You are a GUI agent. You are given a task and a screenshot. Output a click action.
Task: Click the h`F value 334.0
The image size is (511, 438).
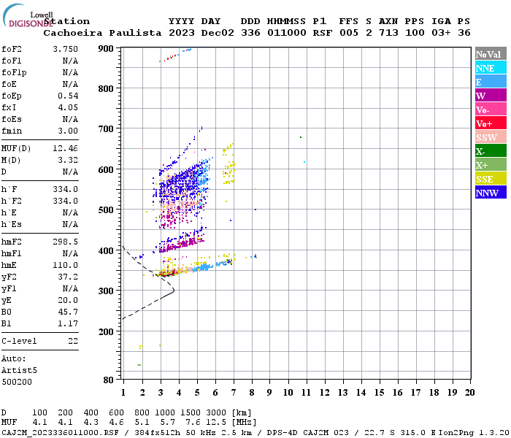pyautogui.click(x=65, y=189)
